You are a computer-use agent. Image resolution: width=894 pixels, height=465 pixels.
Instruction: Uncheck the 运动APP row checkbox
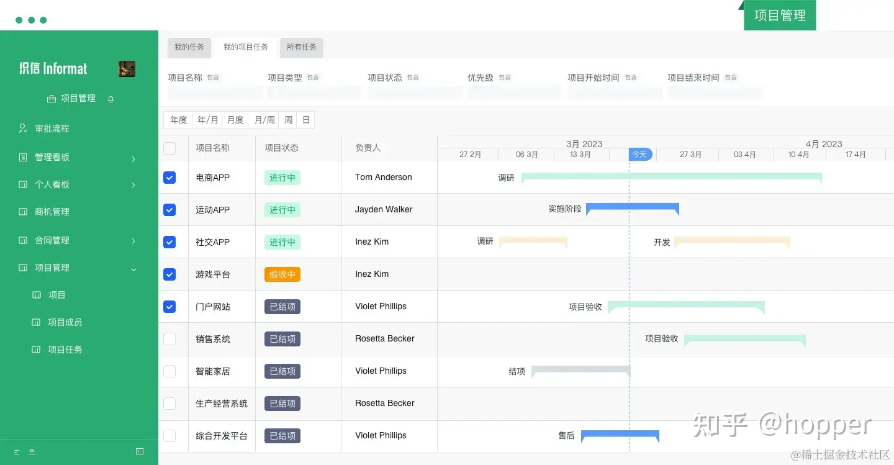click(169, 210)
